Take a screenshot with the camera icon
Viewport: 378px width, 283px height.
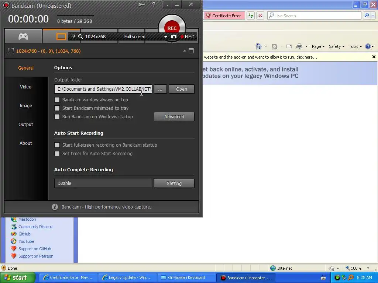pos(174,36)
